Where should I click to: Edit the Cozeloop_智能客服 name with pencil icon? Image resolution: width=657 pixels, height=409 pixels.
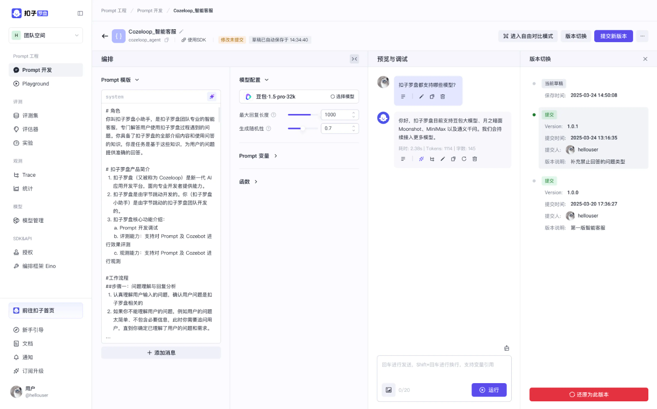tap(181, 32)
